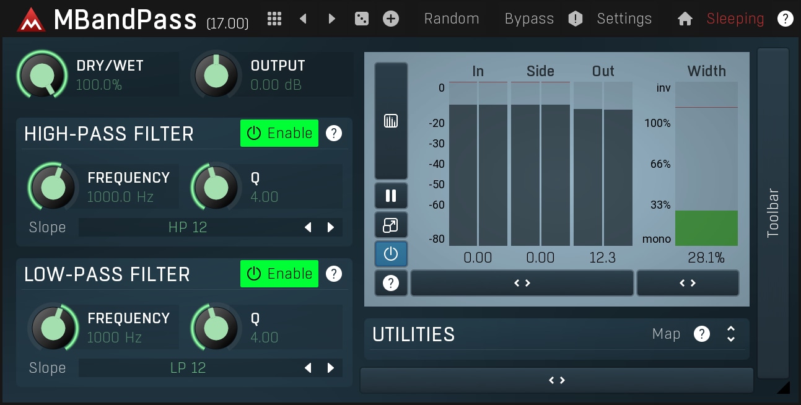
Task: Click the Sleeping status label
Action: point(735,19)
